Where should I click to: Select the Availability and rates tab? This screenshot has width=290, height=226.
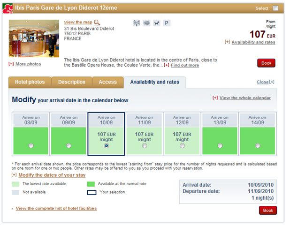point(155,82)
